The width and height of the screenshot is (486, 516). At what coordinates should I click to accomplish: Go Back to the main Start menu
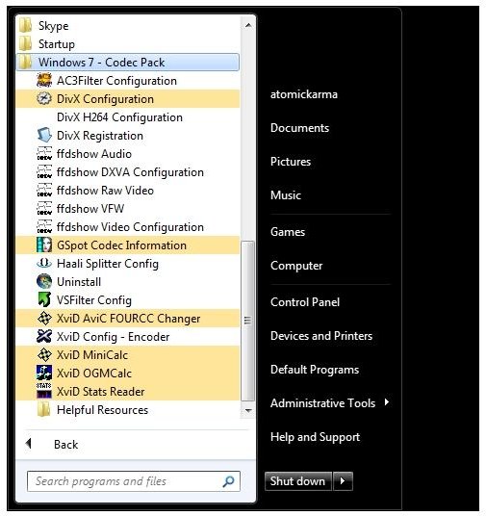click(65, 445)
